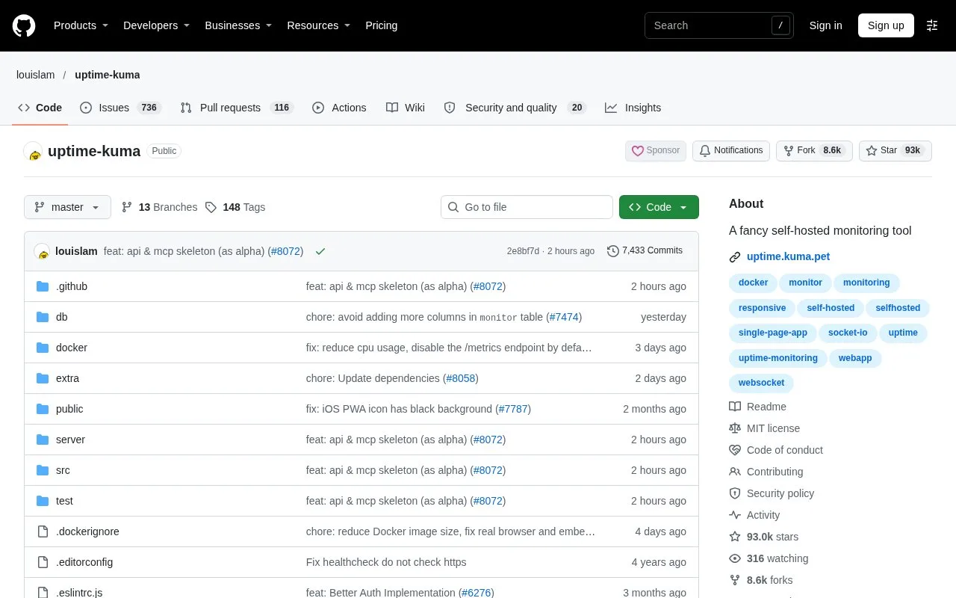The image size is (956, 598).
Task: Open the #7787 link in public row
Action: [513, 409]
